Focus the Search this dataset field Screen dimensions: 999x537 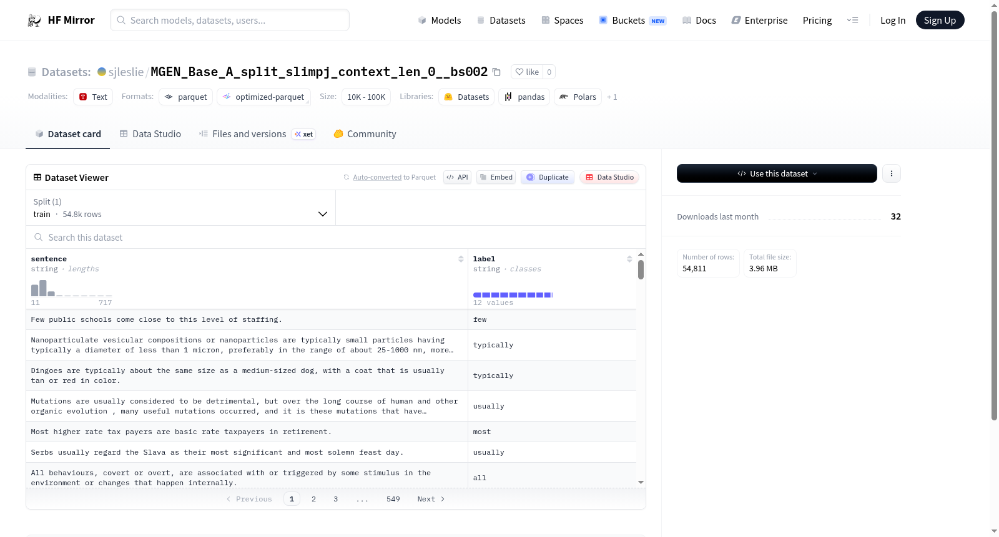point(336,237)
